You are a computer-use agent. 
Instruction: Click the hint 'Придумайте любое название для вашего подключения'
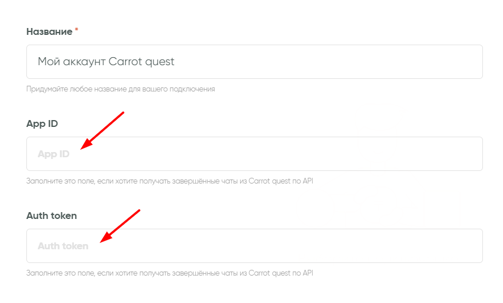tap(120, 89)
